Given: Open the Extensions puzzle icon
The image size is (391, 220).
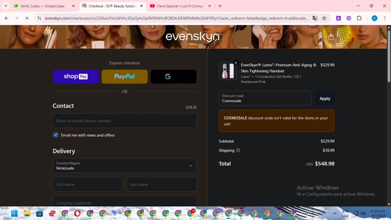Looking at the screenshot, I should (359, 18).
